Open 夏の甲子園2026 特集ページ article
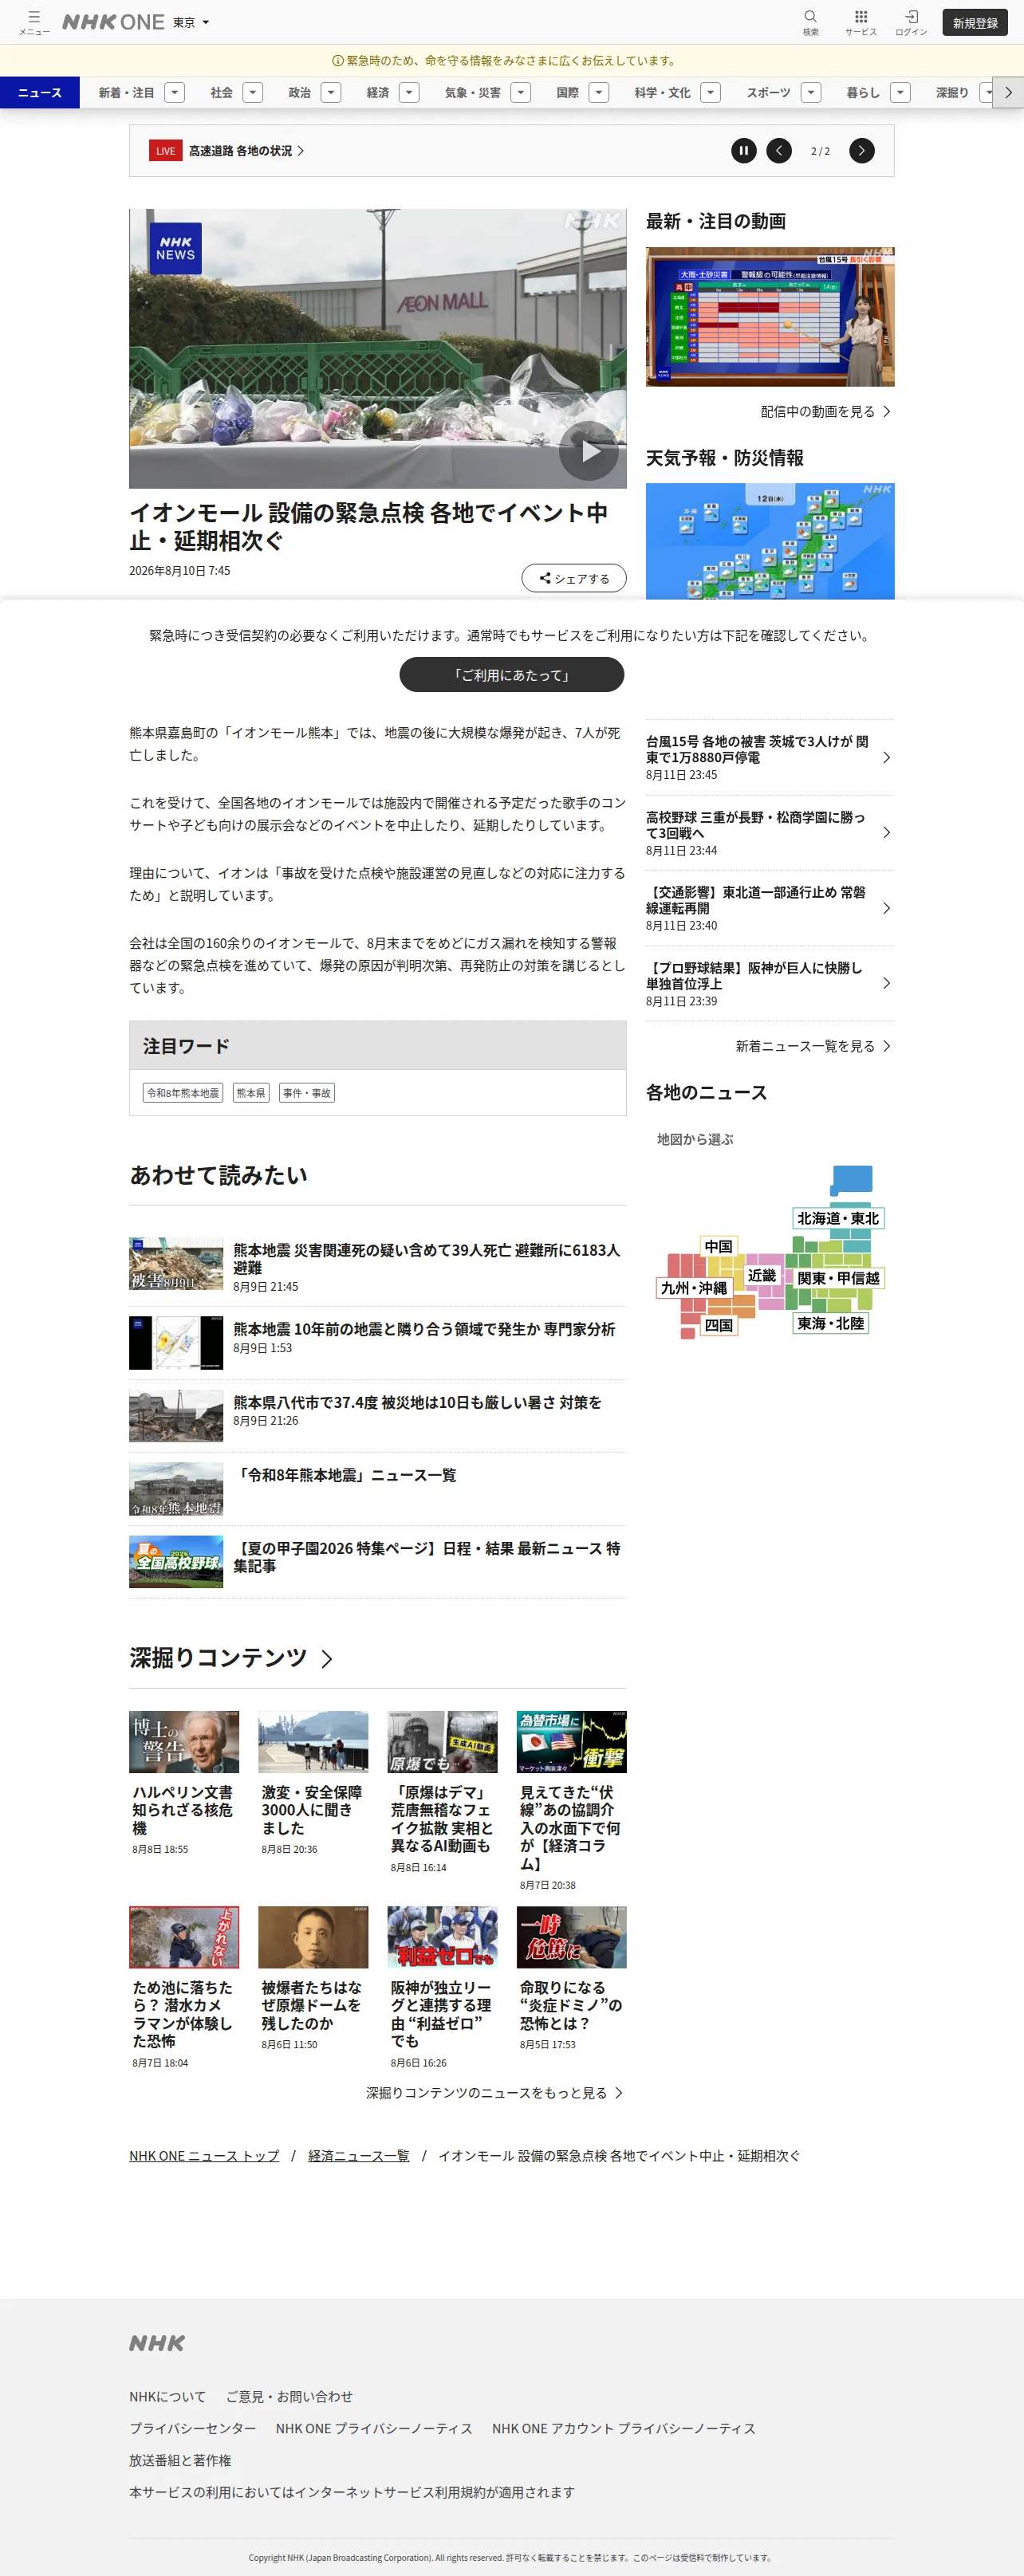Image resolution: width=1024 pixels, height=2576 pixels. pos(378,1561)
